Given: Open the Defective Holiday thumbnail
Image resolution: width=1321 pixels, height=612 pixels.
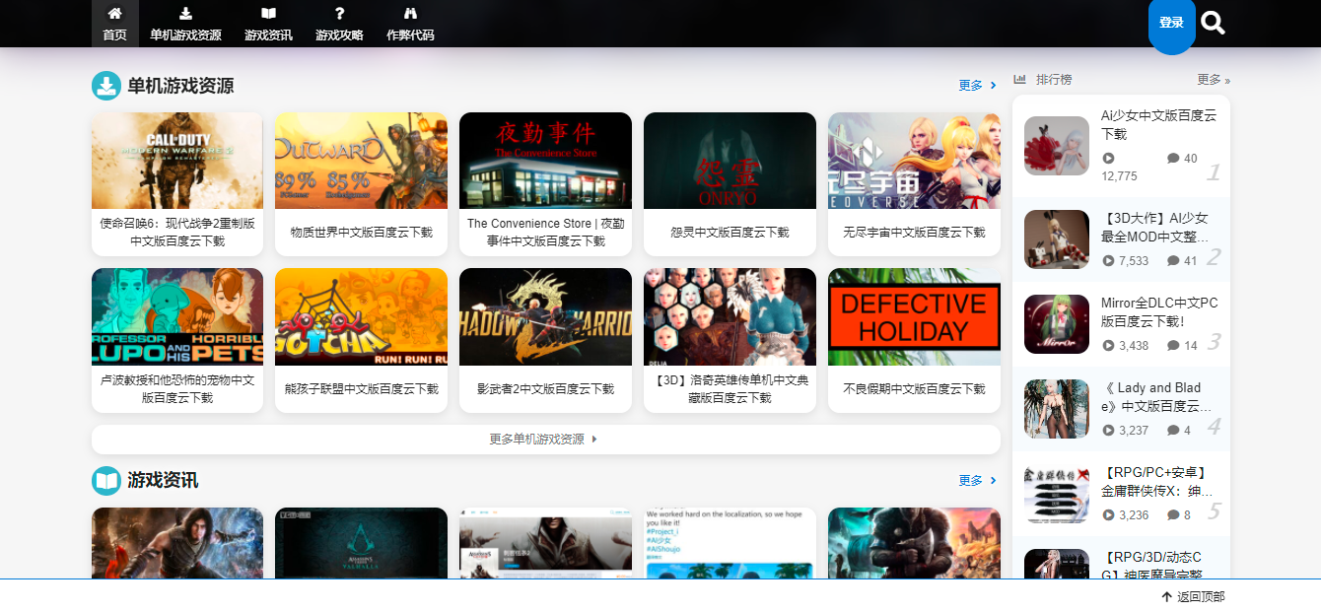Looking at the screenshot, I should tap(914, 316).
